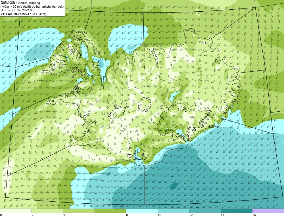The width and height of the screenshot is (284, 217).
Task: Click the legend scale number 2
Action: coord(32,215)
